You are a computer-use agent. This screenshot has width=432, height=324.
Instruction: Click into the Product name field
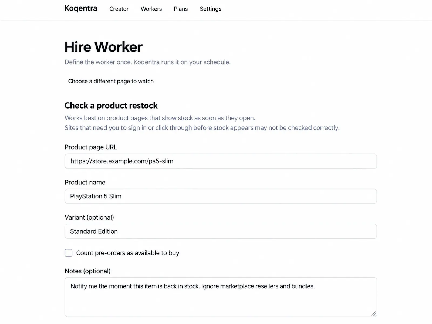click(221, 196)
